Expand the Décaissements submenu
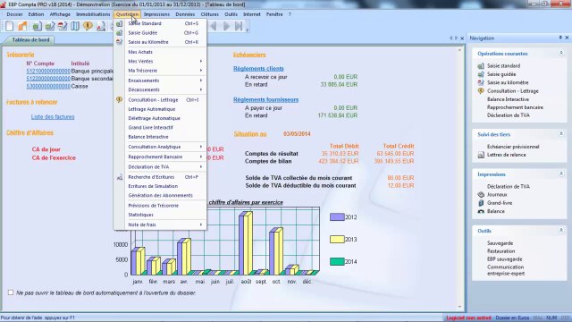This screenshot has height=322, width=572. [x=160, y=89]
